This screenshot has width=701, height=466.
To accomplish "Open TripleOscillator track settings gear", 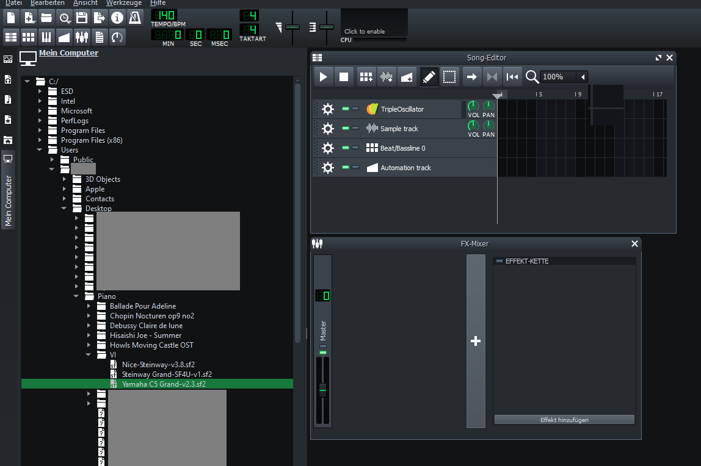I will pos(328,109).
